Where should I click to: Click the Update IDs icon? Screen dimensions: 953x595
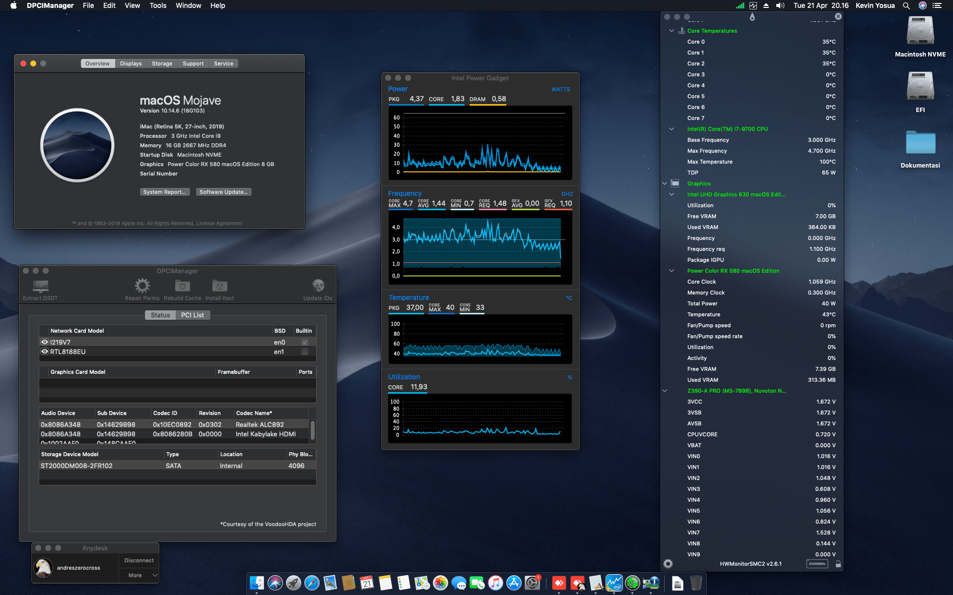318,285
